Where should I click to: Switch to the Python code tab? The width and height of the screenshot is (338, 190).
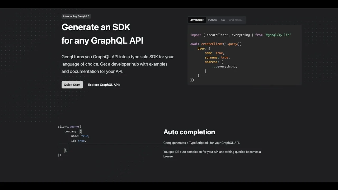pyautogui.click(x=212, y=20)
